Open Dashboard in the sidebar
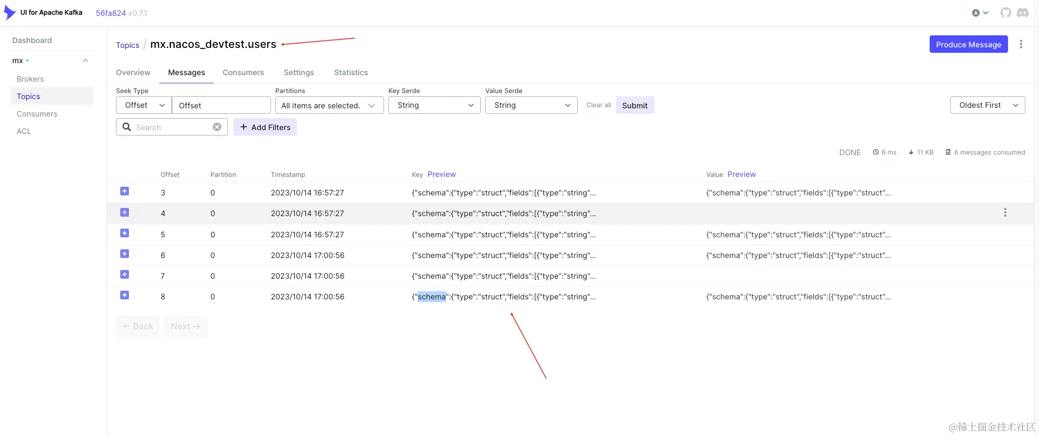 pyautogui.click(x=32, y=40)
